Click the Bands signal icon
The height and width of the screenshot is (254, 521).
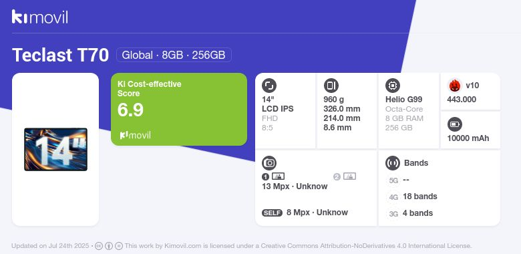pyautogui.click(x=393, y=163)
